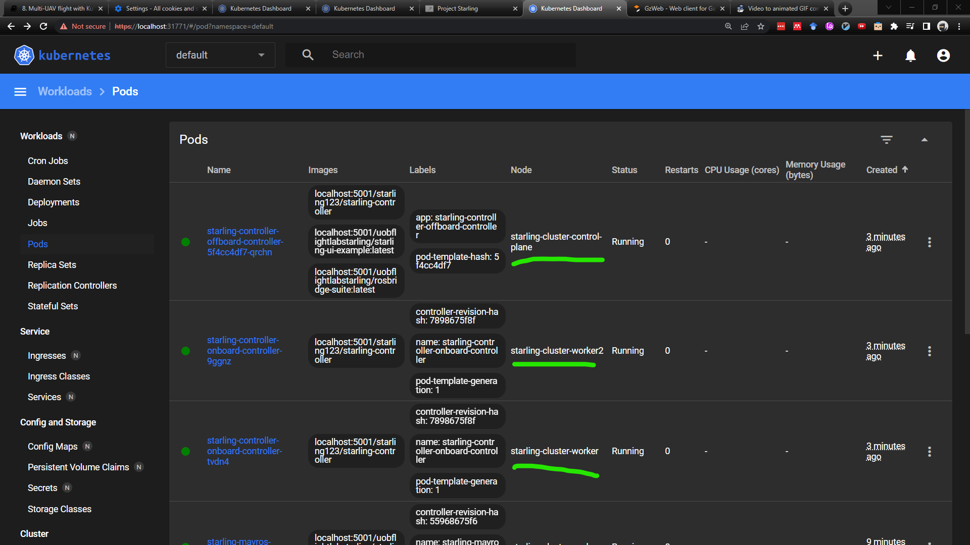The width and height of the screenshot is (970, 545).
Task: Collapse the Pods card with the up arrow
Action: coord(925,140)
